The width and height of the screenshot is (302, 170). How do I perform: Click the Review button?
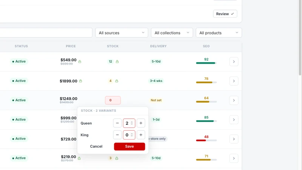(x=225, y=14)
